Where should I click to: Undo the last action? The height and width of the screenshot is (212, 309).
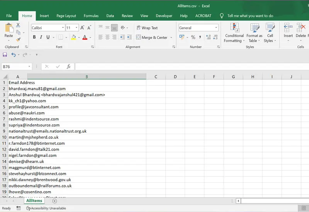[14, 54]
